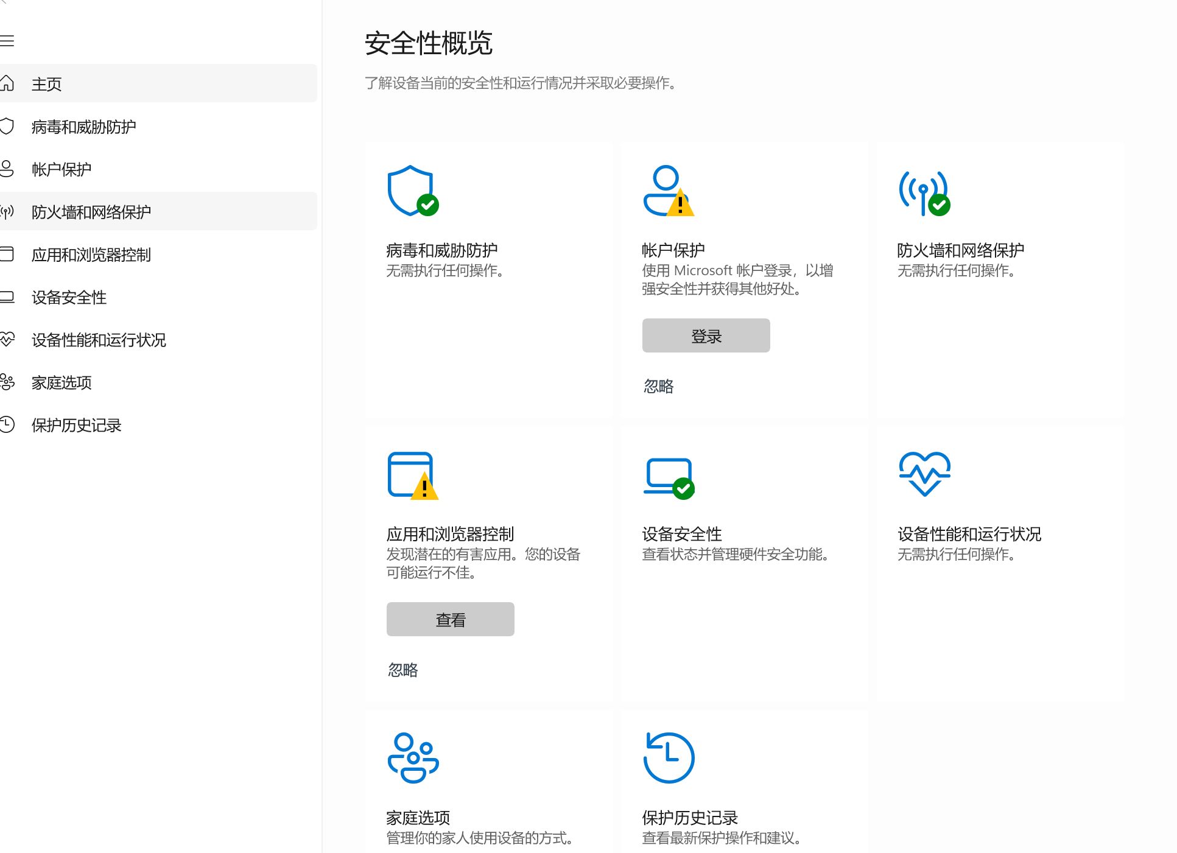Viewport: 1177px width, 853px height.
Task: Click the 了解设备当前的安全性和运行情况 subtitle
Action: click(x=521, y=83)
